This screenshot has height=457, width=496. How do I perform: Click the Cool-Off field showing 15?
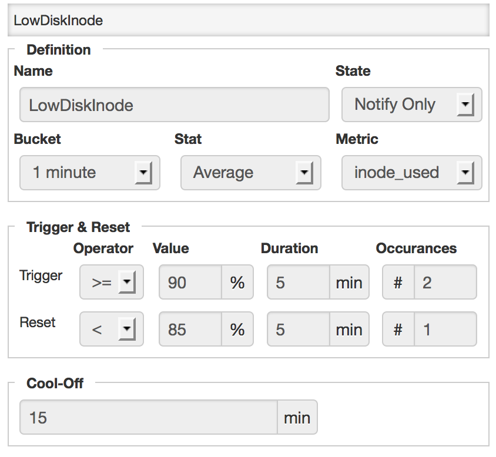click(x=148, y=418)
